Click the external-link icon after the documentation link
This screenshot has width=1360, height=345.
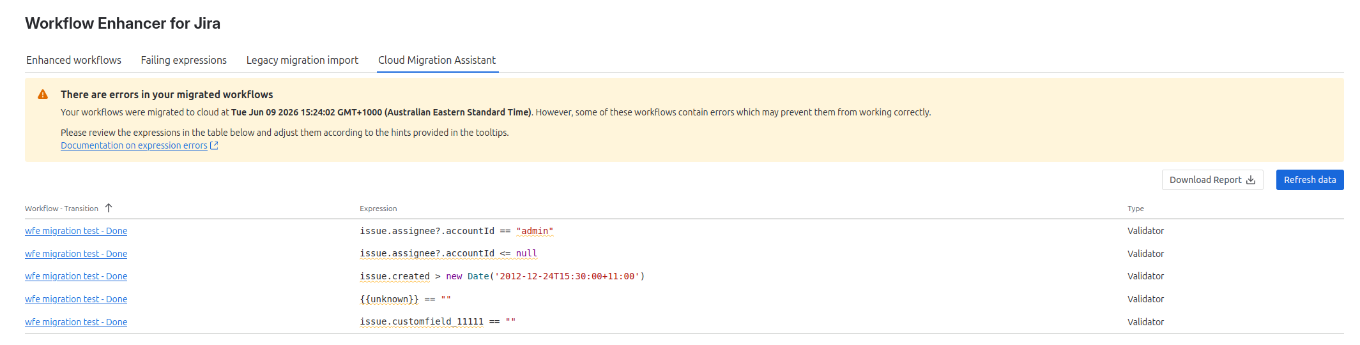[215, 145]
